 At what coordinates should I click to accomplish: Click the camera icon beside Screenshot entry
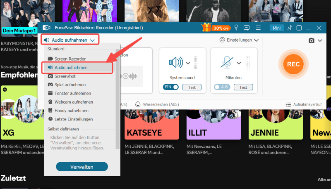(50, 76)
